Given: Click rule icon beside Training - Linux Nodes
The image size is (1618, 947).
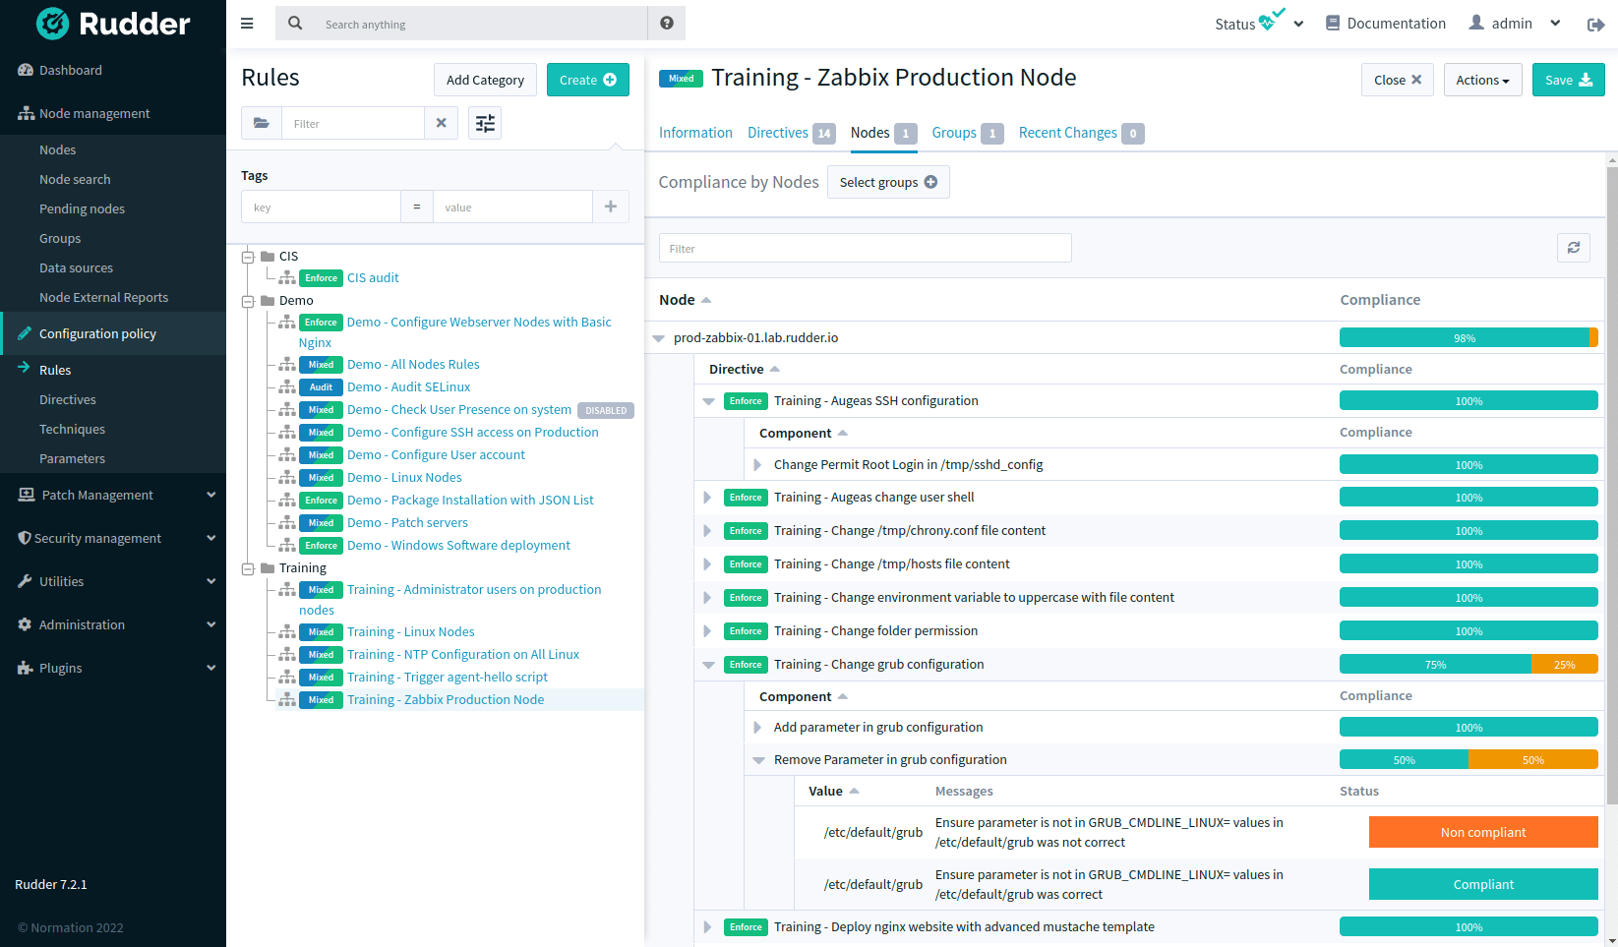Looking at the screenshot, I should point(287,632).
